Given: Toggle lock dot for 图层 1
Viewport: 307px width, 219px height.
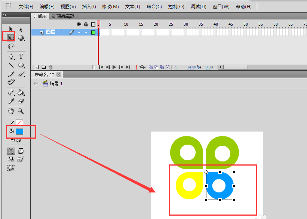Looking at the screenshot, I should [86, 33].
